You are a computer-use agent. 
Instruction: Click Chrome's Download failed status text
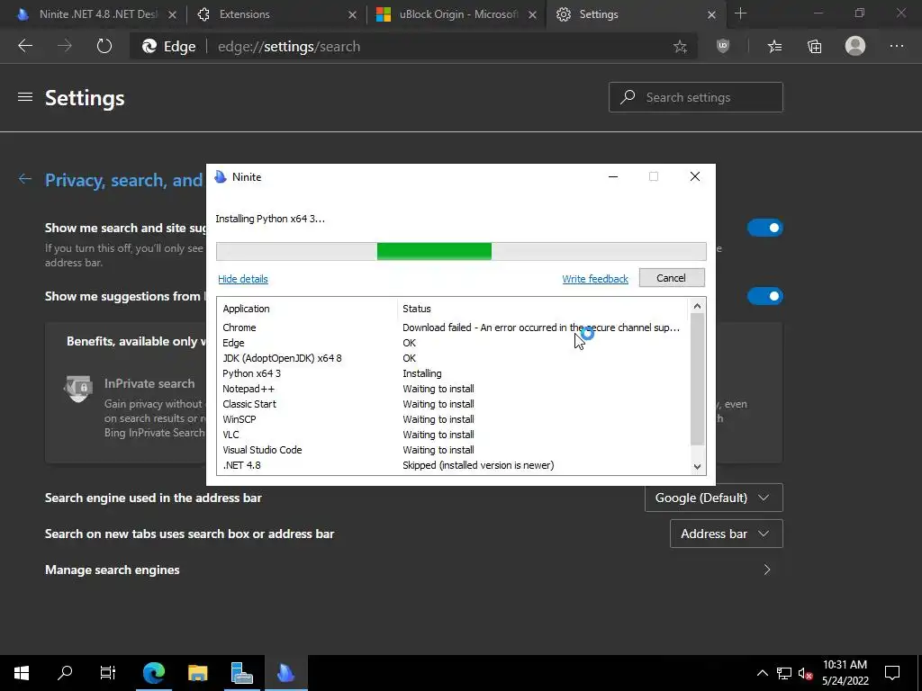tap(541, 328)
